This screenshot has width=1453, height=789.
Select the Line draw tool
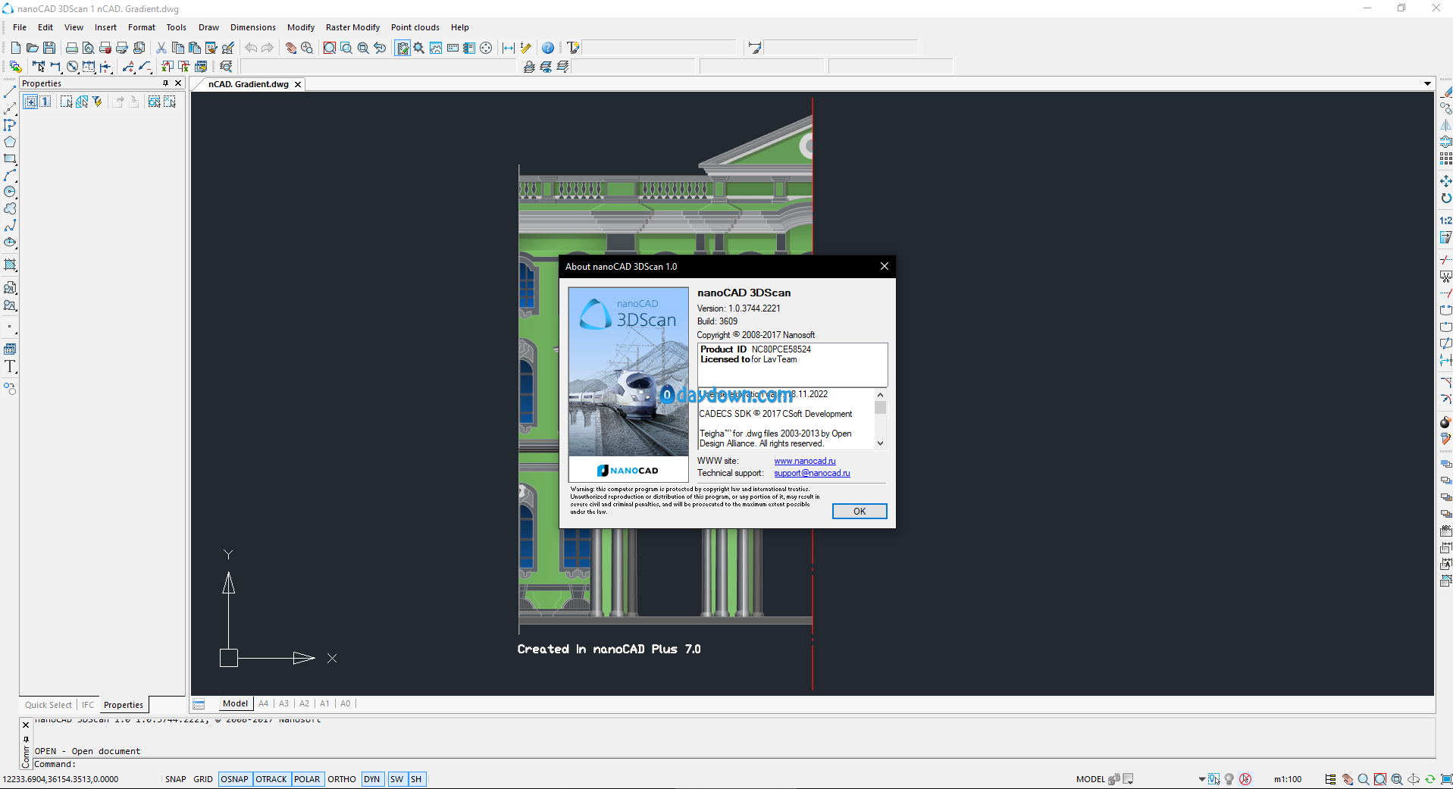(x=10, y=92)
